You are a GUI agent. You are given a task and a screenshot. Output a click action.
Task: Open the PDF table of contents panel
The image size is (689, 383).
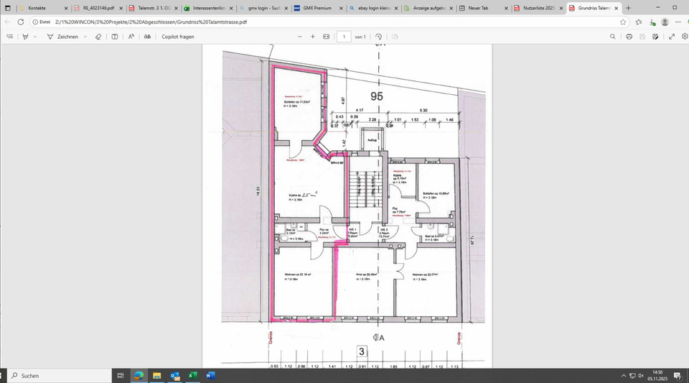(x=9, y=36)
